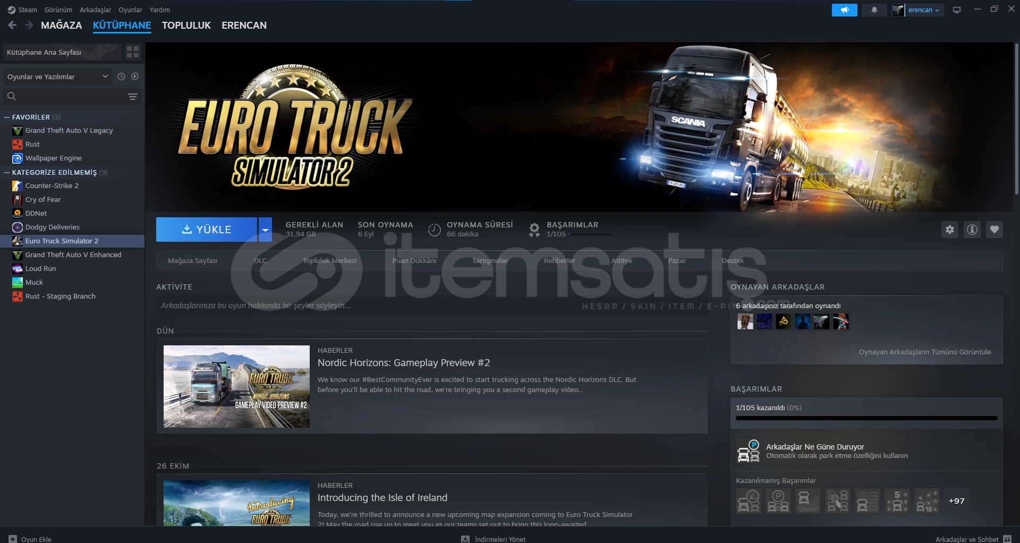The width and height of the screenshot is (1020, 543).
Task: Click the Rust game icon in favorites
Action: pos(18,145)
